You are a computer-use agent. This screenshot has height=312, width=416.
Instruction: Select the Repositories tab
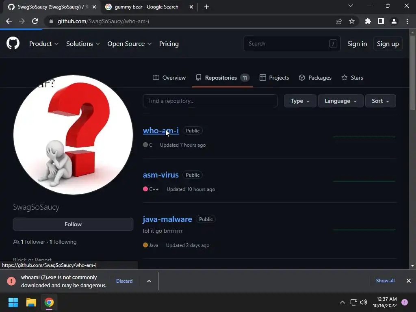pyautogui.click(x=222, y=78)
